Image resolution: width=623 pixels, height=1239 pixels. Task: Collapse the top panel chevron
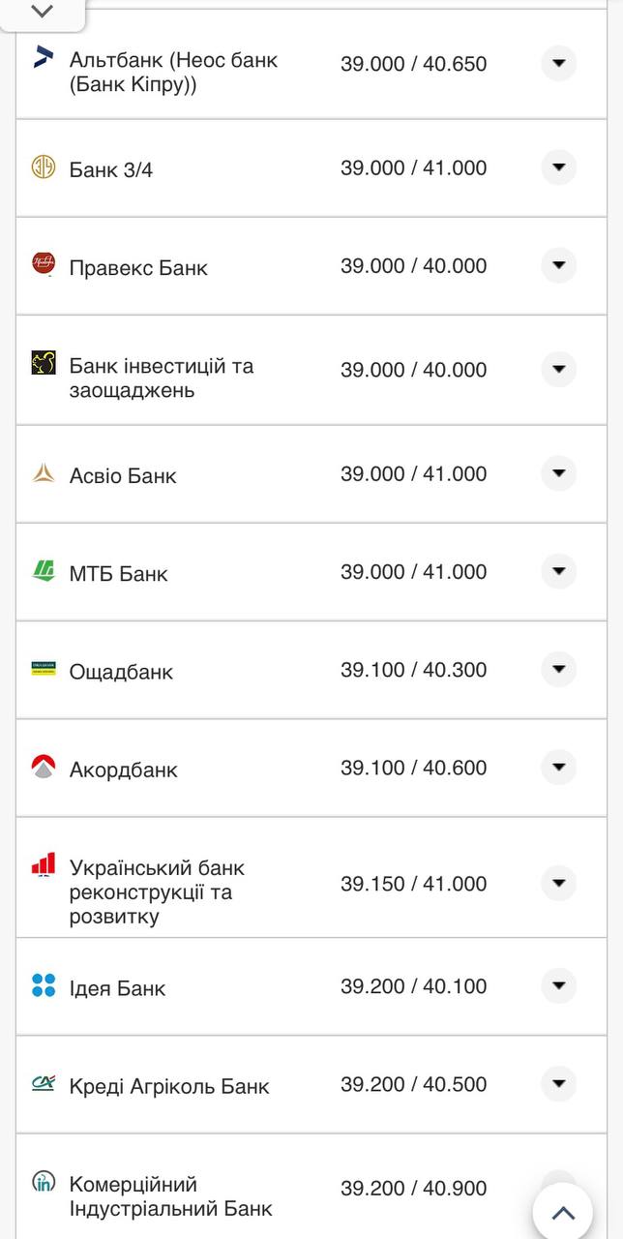tap(43, 13)
